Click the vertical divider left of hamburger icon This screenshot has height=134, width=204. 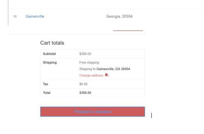tap(8, 13)
